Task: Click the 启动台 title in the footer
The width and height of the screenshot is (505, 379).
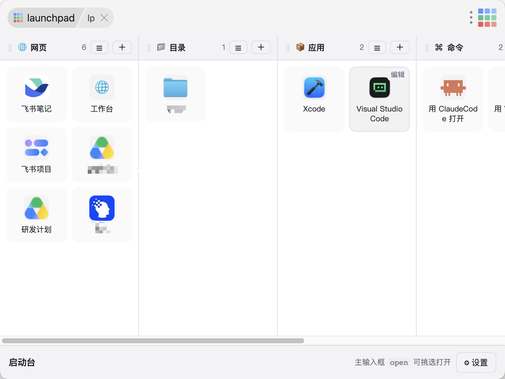Action: [x=22, y=362]
